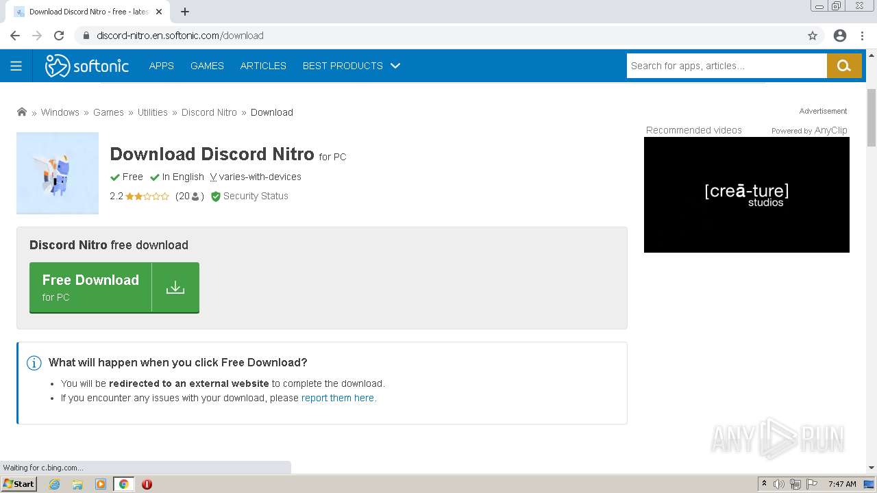Expand the BEST PRODUCTS dropdown
The width and height of the screenshot is (877, 493).
coord(351,66)
